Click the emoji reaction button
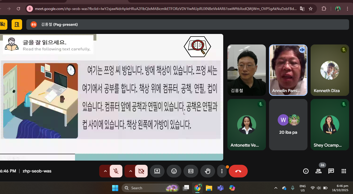 tap(174, 171)
